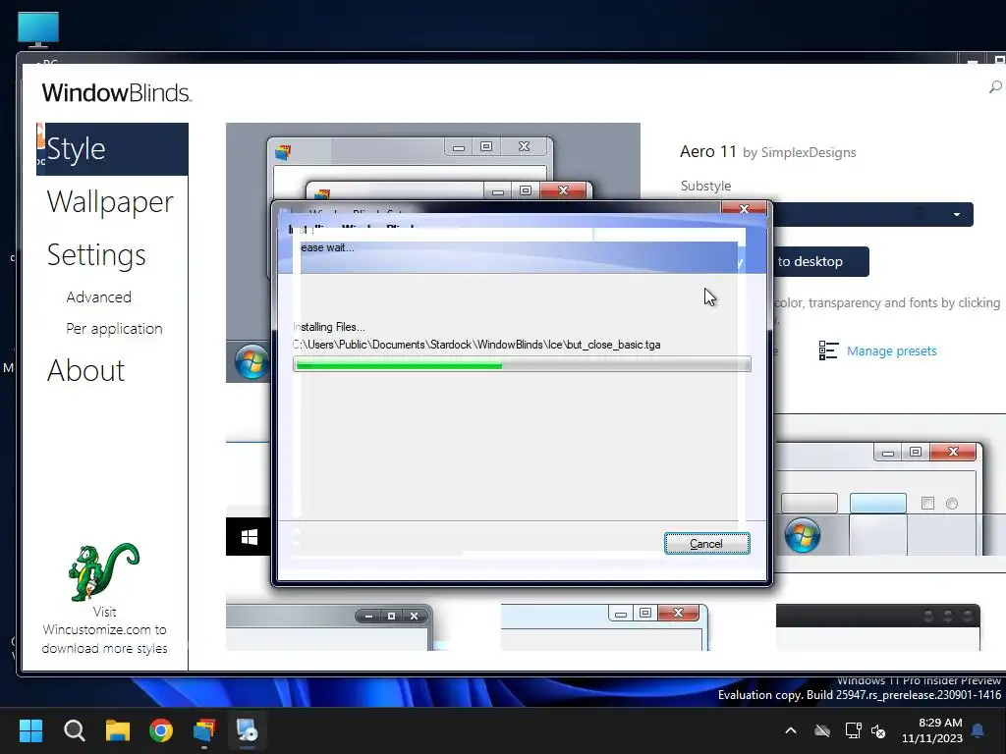Switch to the Wallpaper section
This screenshot has width=1006, height=754.
pos(110,202)
